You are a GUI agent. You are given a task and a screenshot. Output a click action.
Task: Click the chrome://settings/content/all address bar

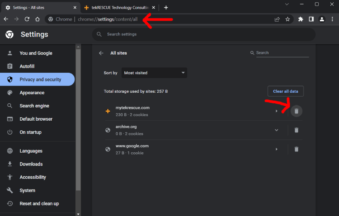(169, 19)
